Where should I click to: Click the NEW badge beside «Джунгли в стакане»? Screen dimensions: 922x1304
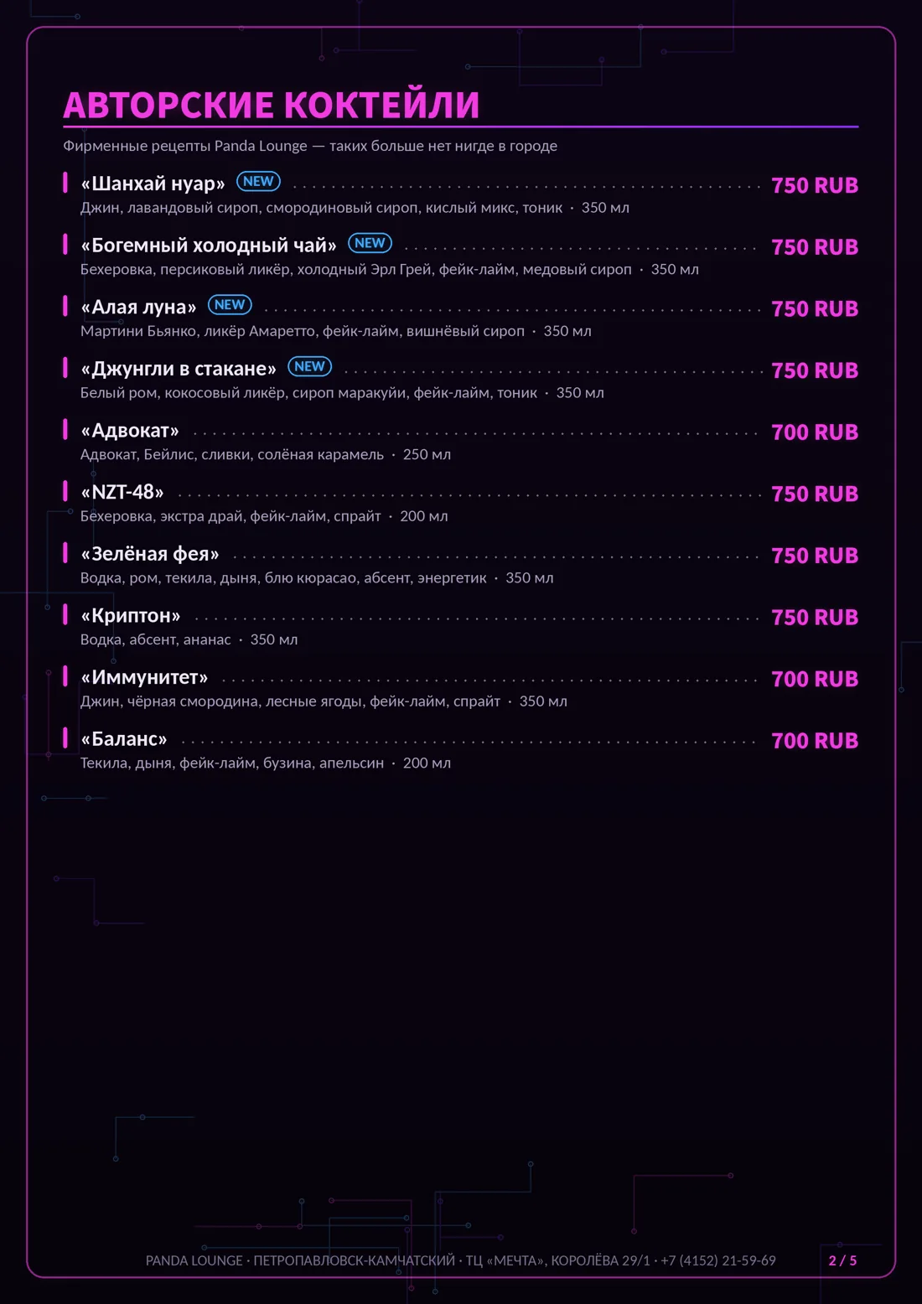click(309, 366)
